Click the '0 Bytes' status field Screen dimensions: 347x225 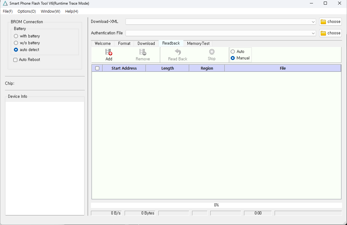click(140, 213)
